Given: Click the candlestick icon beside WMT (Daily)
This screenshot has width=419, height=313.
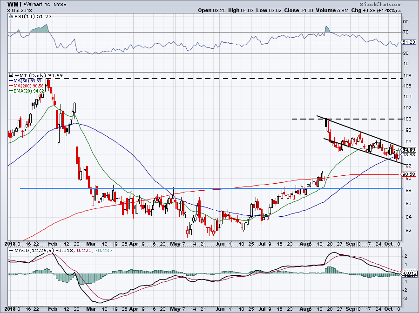Looking at the screenshot, I should pyautogui.click(x=11, y=75).
